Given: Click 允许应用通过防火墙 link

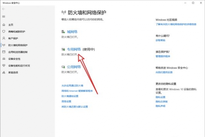Looking at the screenshot, I should click(72, 85).
